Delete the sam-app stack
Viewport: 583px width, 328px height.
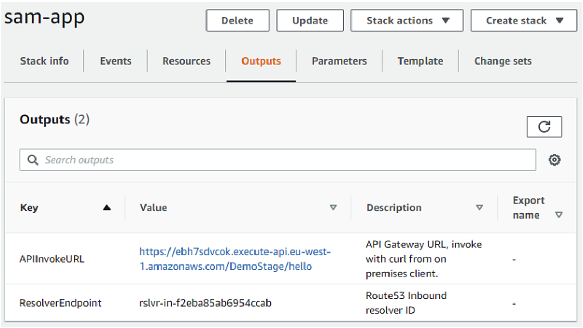237,20
